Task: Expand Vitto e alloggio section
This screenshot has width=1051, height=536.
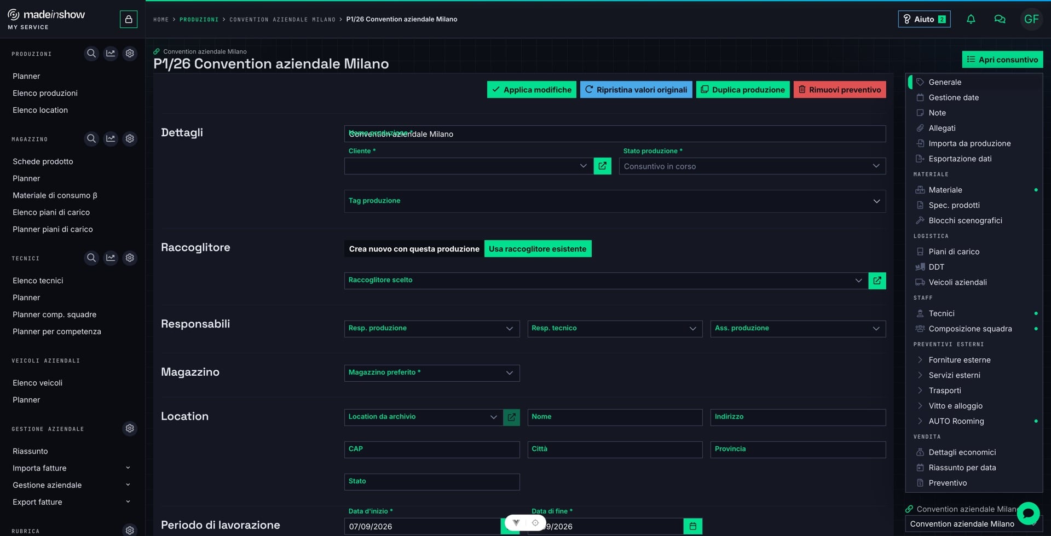Action: 974,406
